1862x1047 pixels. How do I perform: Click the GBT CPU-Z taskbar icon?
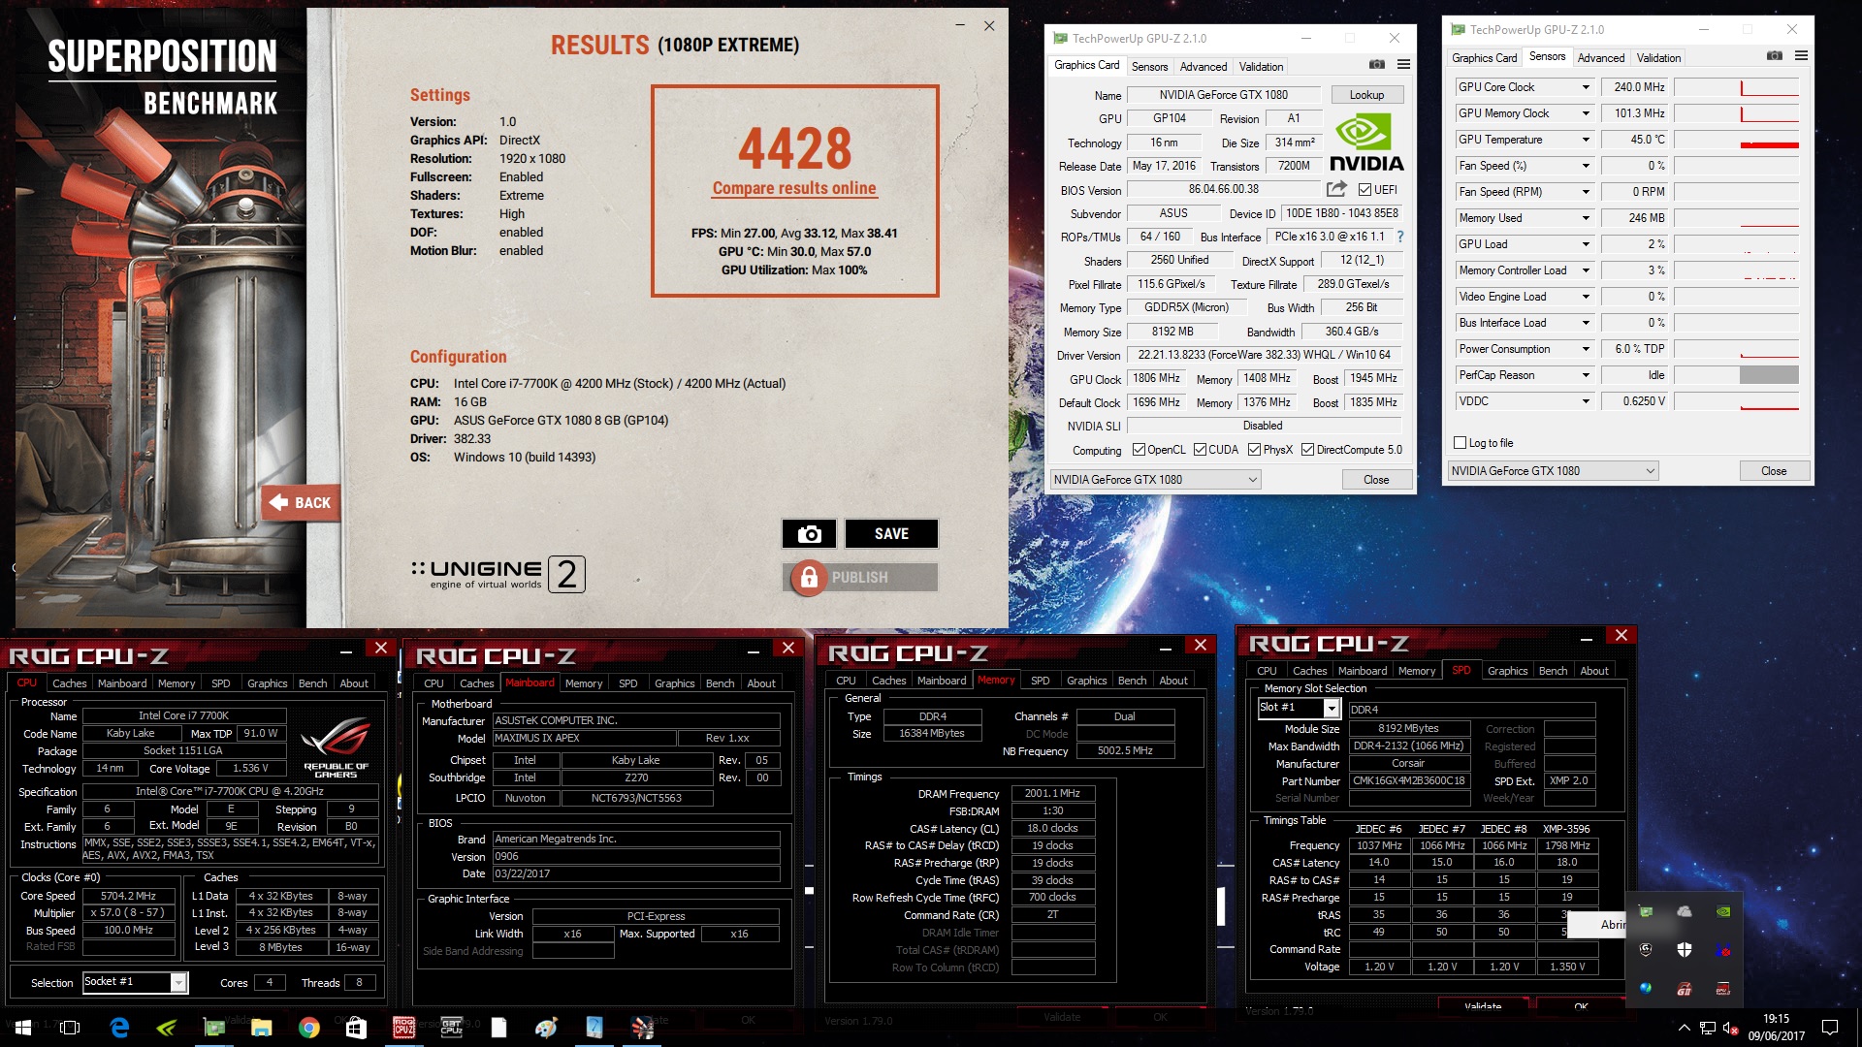[x=451, y=1028]
